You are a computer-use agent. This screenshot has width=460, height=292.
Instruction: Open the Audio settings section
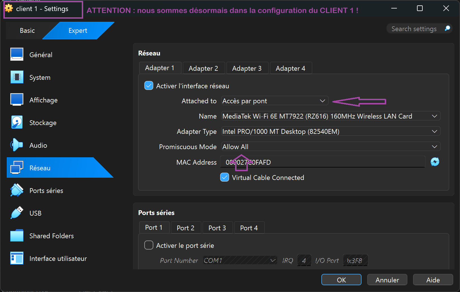(x=17, y=145)
